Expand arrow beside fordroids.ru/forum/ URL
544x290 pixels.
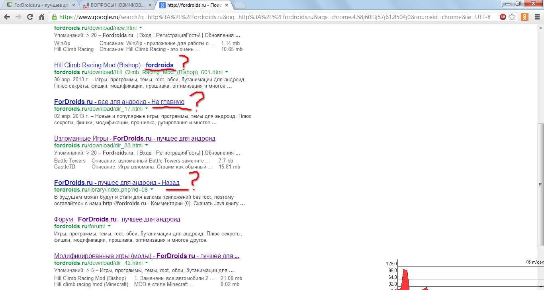(x=109, y=226)
